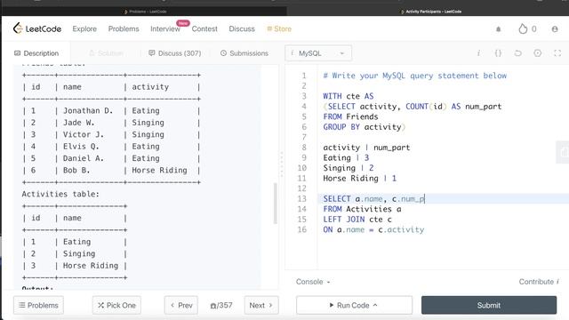Go to Prev problem

(181, 305)
